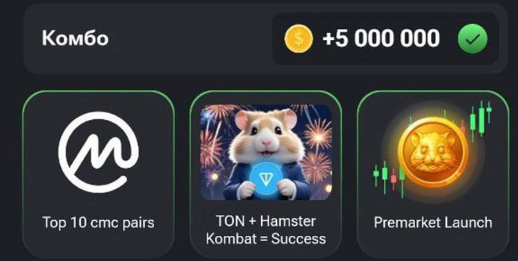The width and height of the screenshot is (518, 261).
Task: Click "TON + Hamster Kombat = Success" caption
Action: point(266,230)
